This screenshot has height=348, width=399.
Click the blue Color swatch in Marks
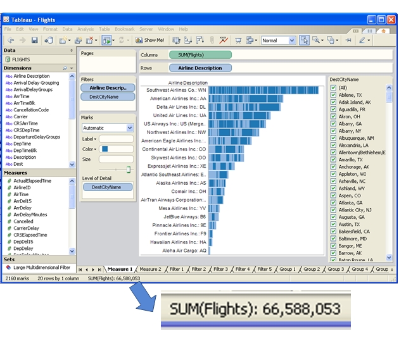coord(105,149)
